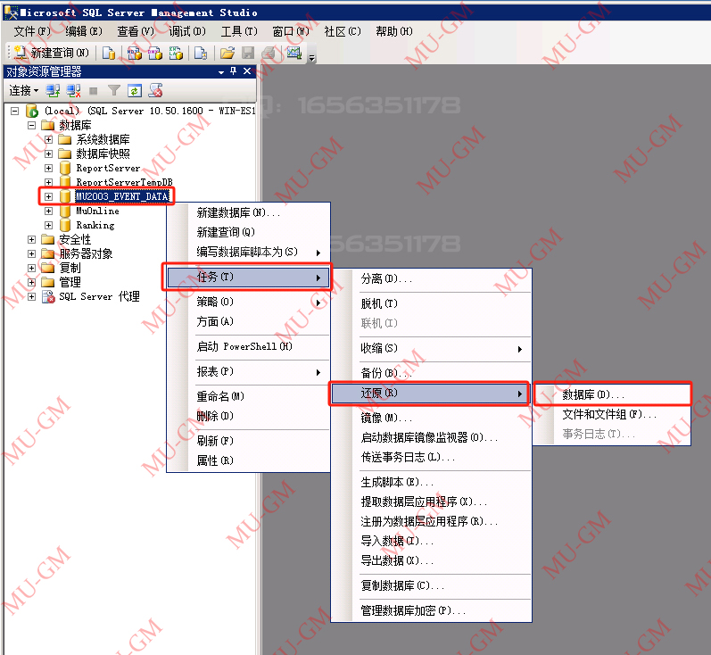711x655 pixels.
Task: Click the SQL Server Compact query icon
Action: (x=201, y=53)
